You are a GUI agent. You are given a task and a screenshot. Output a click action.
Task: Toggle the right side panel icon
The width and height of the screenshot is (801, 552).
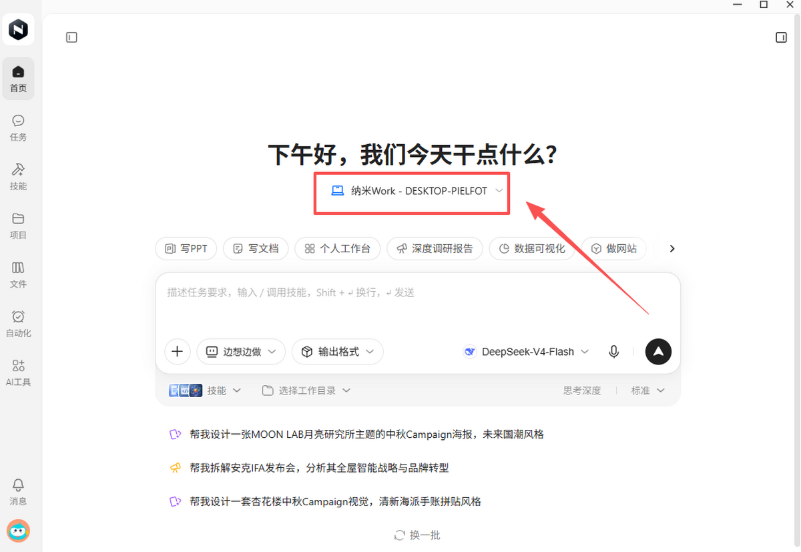pos(781,37)
